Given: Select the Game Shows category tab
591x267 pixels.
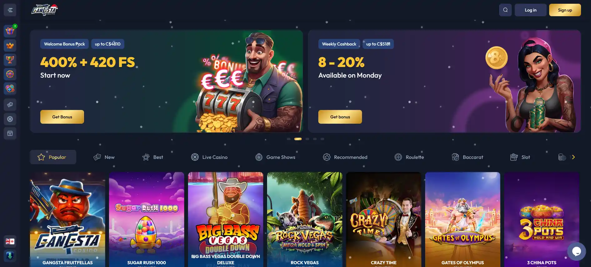Looking at the screenshot, I should coord(275,157).
